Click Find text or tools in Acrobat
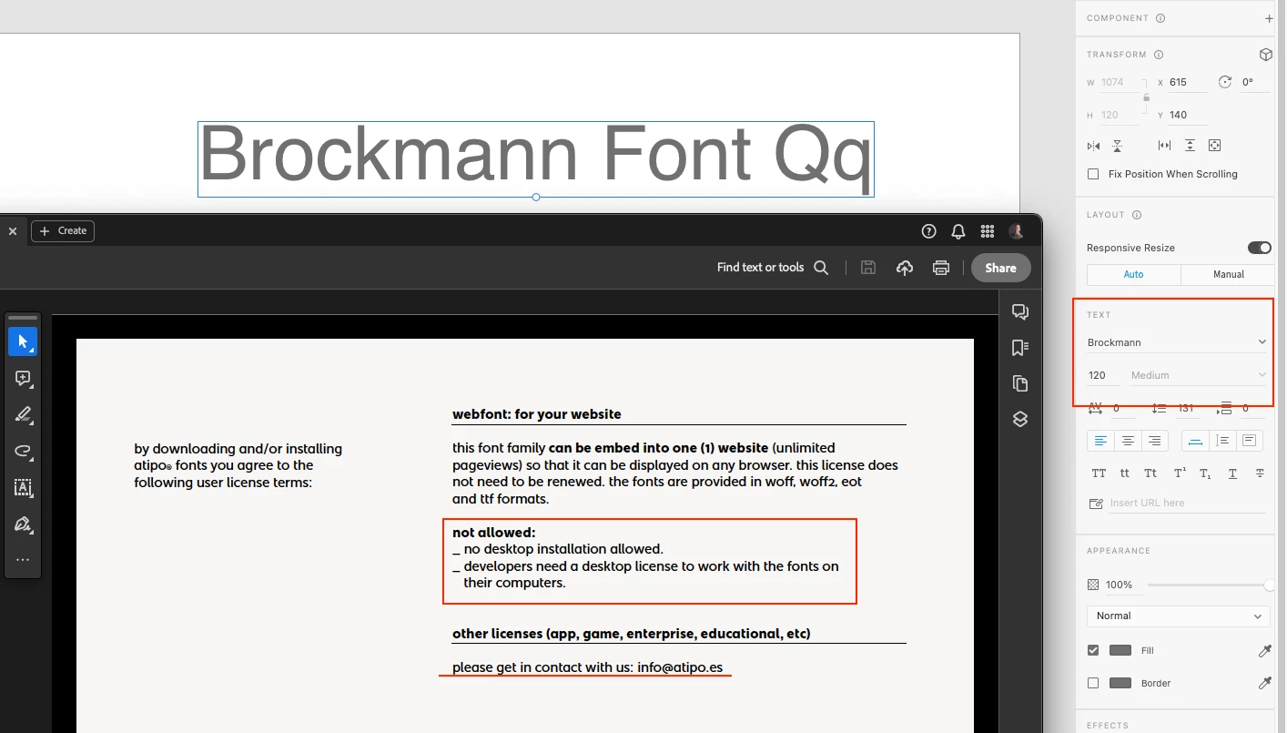 click(x=760, y=268)
